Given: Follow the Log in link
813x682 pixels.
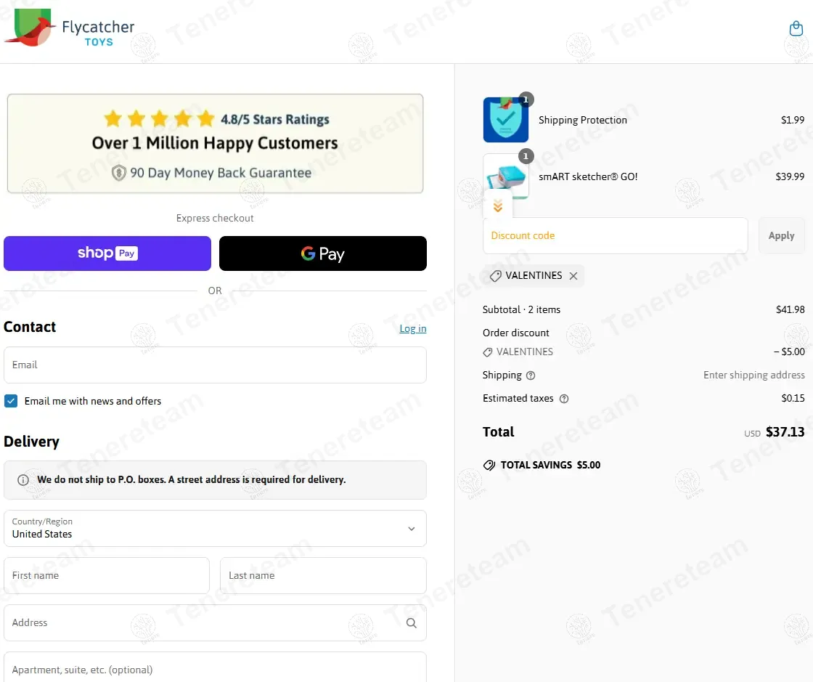Looking at the screenshot, I should click(x=413, y=328).
